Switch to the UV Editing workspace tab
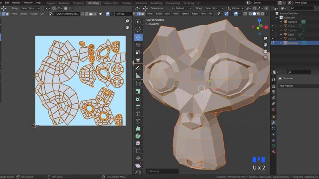The width and height of the screenshot is (319, 179). tap(93, 3)
